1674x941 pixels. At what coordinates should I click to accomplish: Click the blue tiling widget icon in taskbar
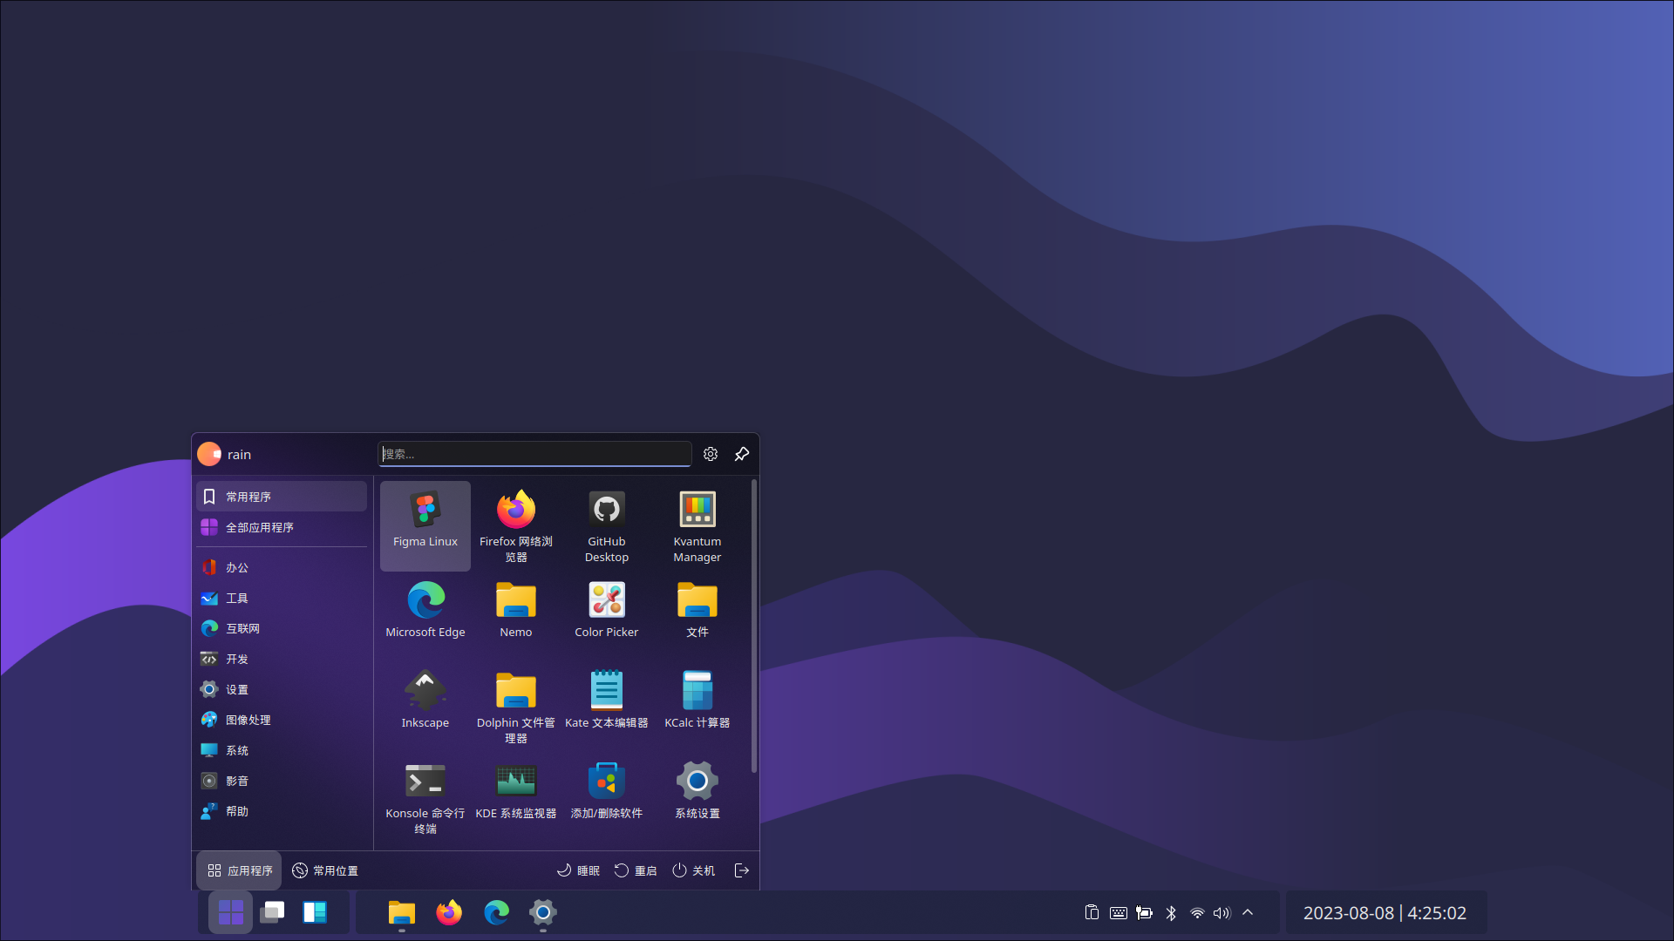[315, 912]
